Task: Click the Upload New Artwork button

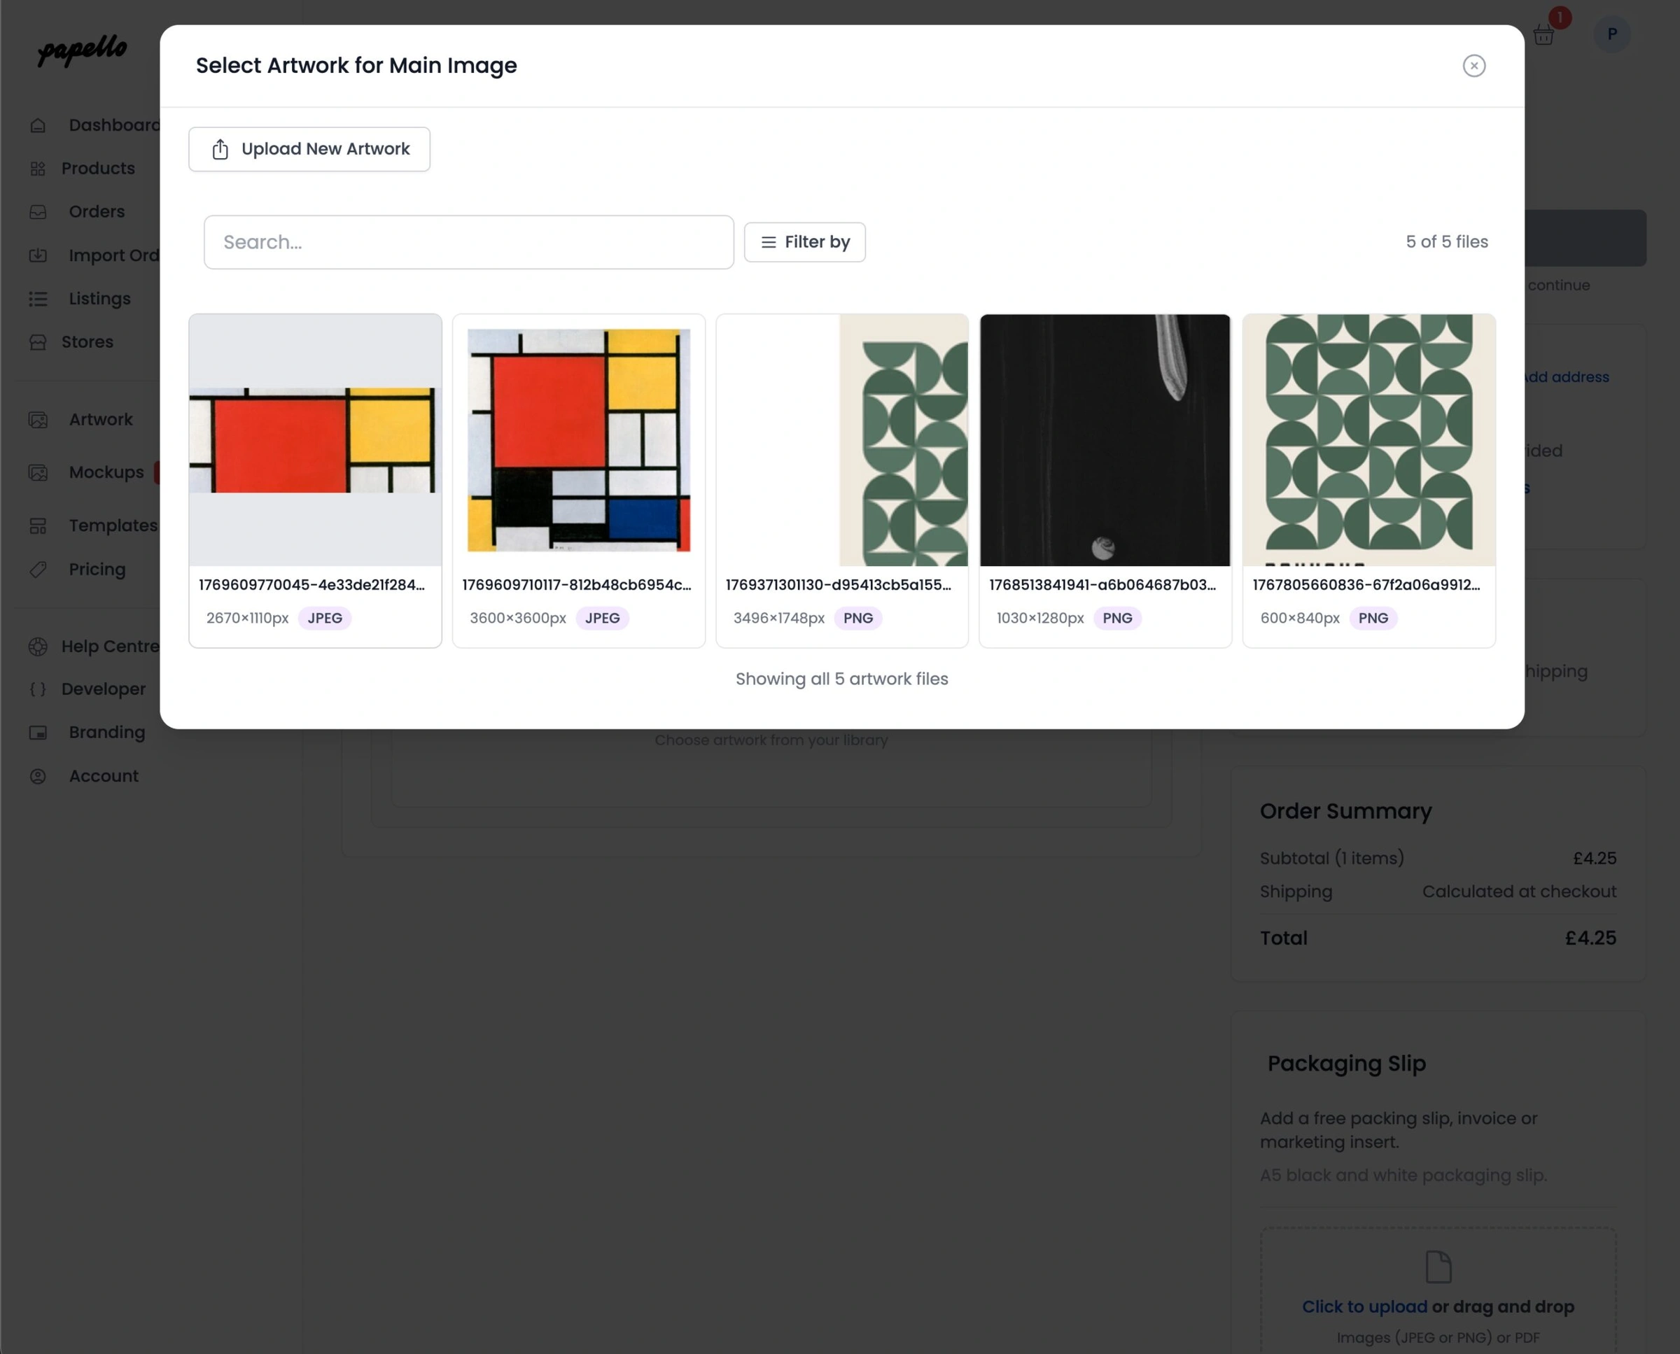Action: click(x=309, y=149)
